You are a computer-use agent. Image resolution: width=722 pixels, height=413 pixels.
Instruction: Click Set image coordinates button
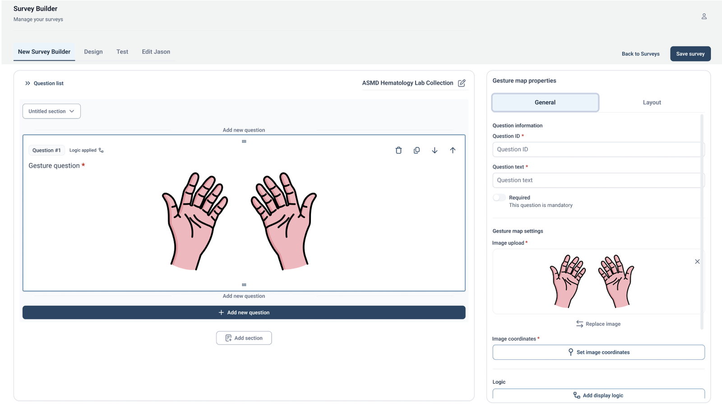click(598, 352)
